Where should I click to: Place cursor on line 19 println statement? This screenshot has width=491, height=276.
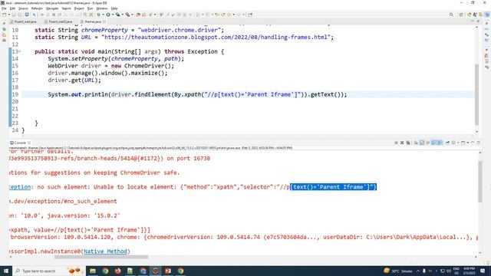pos(197,94)
